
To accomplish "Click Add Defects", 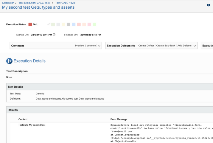I will (x=184, y=46).
